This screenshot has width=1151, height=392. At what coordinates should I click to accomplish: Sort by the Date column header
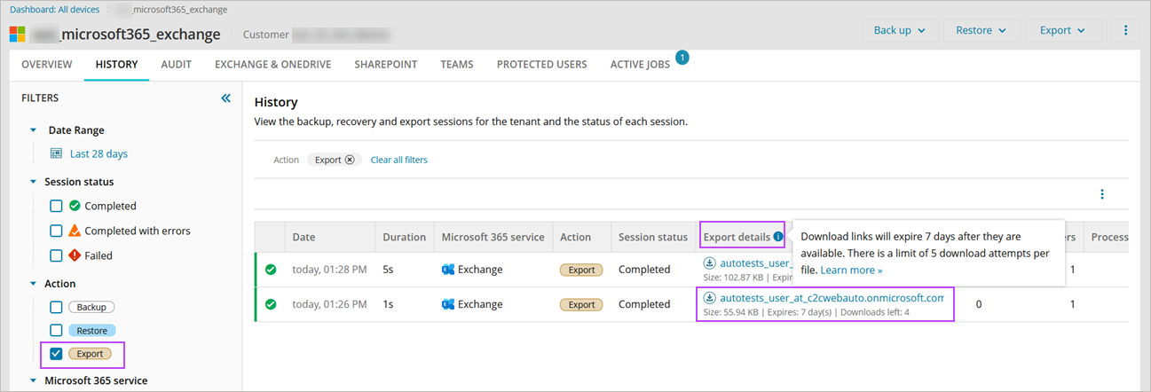[x=304, y=237]
